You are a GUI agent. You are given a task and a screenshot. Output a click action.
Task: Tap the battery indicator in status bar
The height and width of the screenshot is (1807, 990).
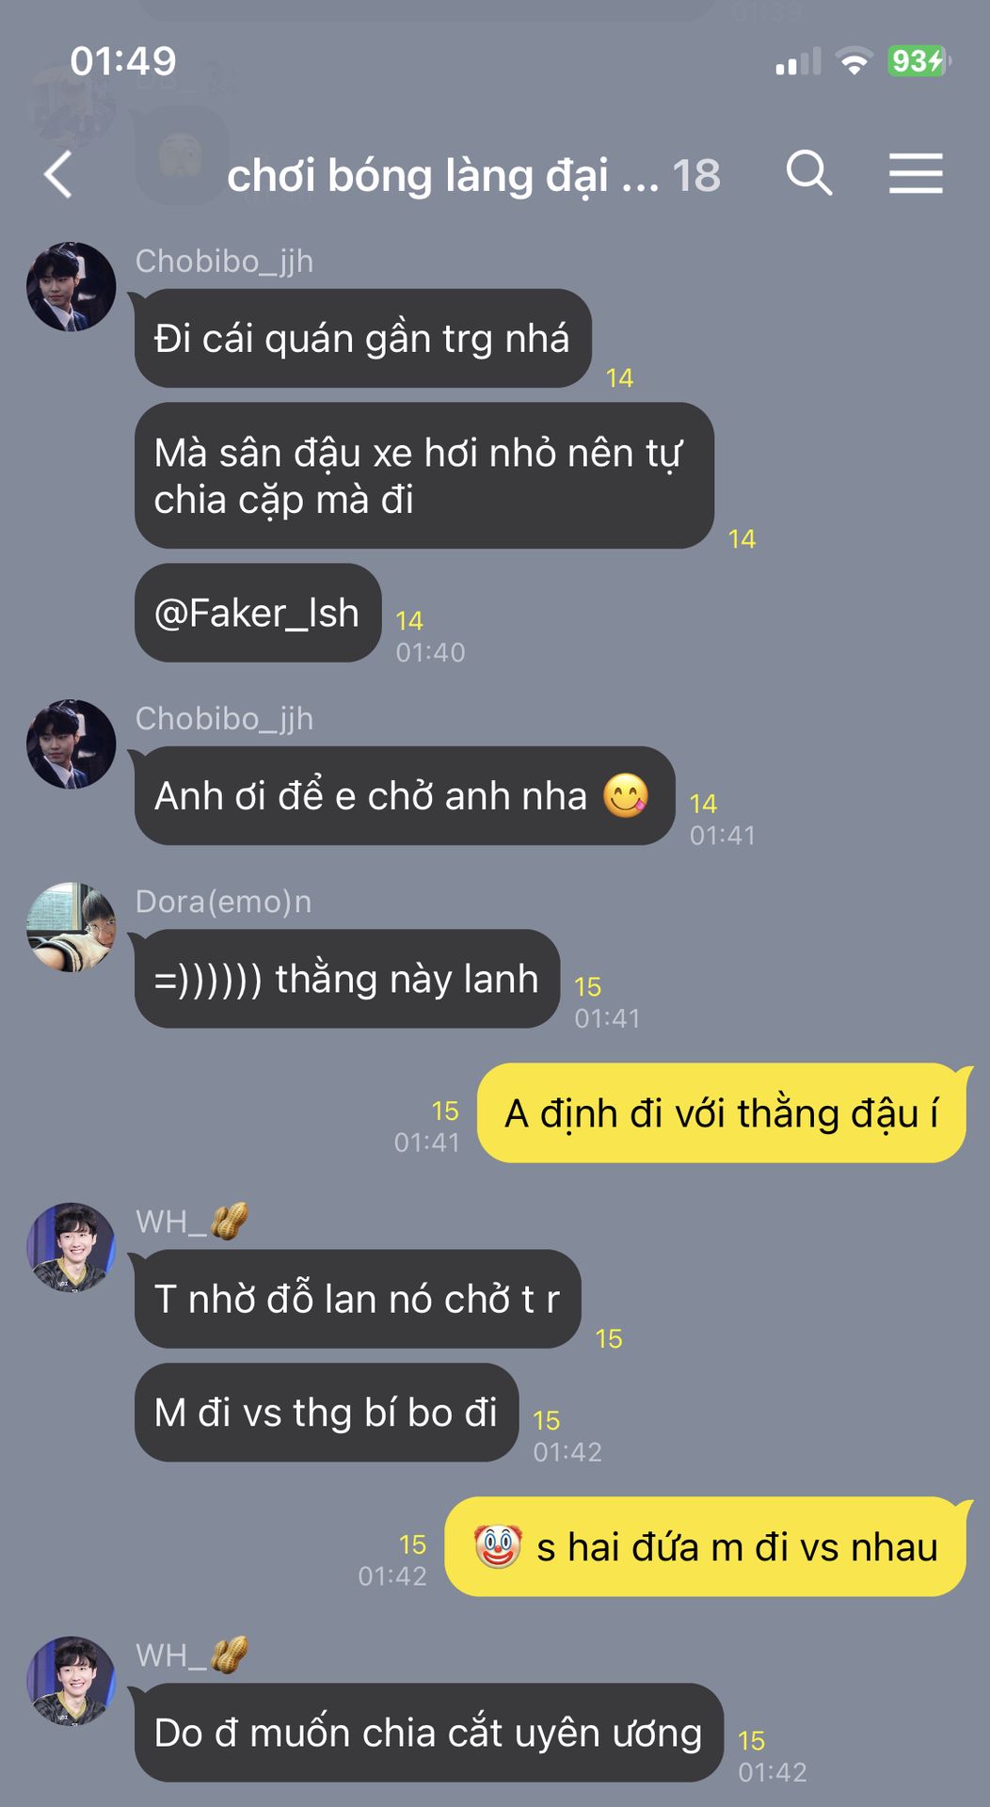click(x=918, y=61)
